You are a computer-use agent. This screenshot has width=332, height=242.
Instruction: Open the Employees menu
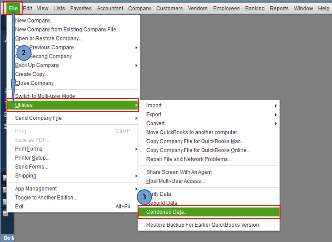[226, 9]
